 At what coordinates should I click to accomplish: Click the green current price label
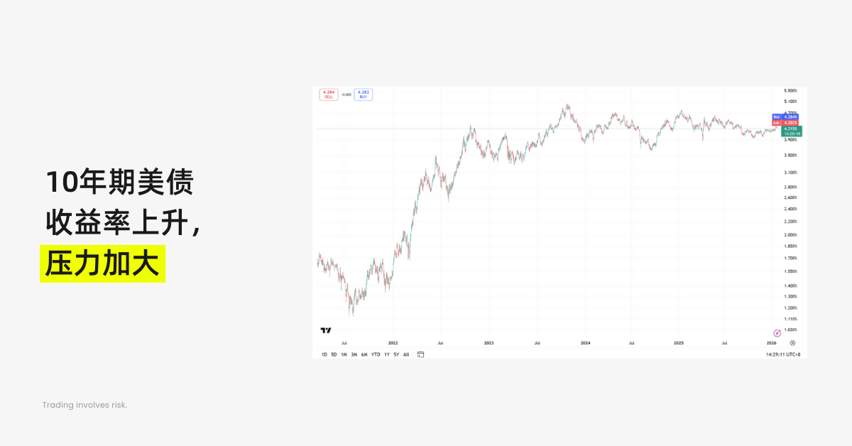(x=791, y=131)
